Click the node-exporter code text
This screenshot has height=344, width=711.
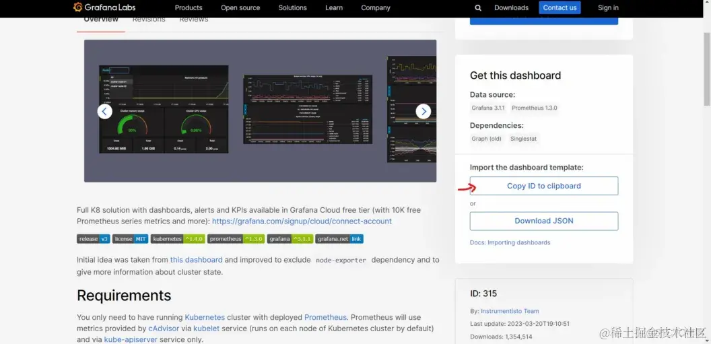point(341,260)
